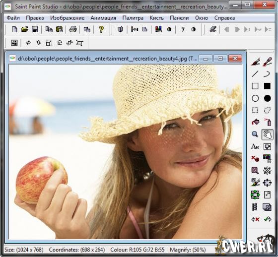Click the New file icon
This screenshot has height=257, width=278.
click(x=14, y=29)
